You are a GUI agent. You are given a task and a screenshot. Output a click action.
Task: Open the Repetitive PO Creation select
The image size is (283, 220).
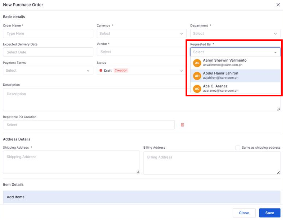pyautogui.click(x=88, y=125)
